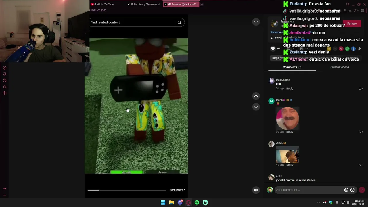This screenshot has width=368, height=207.
Task: Click the bookmark icon with 162 saves
Action: click(x=301, y=49)
